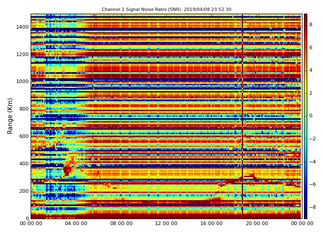Click the colorbar label 6
This screenshot has height=242, width=323.
pos(311,48)
